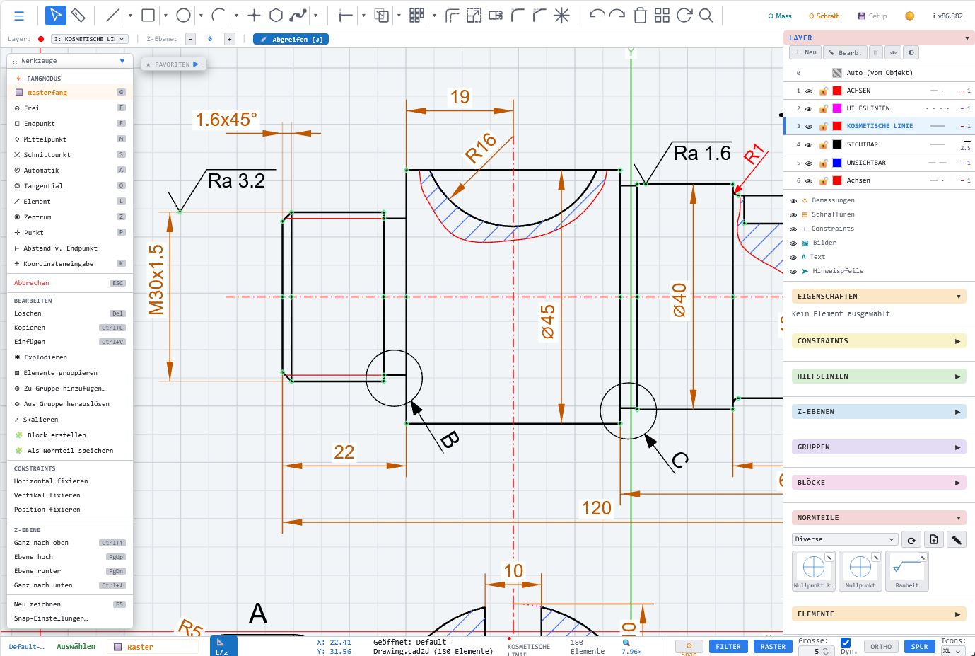Viewport: 975px width, 656px height.
Task: Click the magenta HILFSLINIEN color swatch
Action: click(837, 108)
